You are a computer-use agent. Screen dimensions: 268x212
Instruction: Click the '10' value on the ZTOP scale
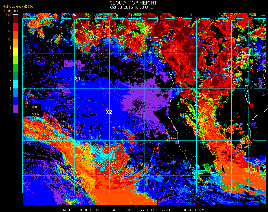point(9,39)
